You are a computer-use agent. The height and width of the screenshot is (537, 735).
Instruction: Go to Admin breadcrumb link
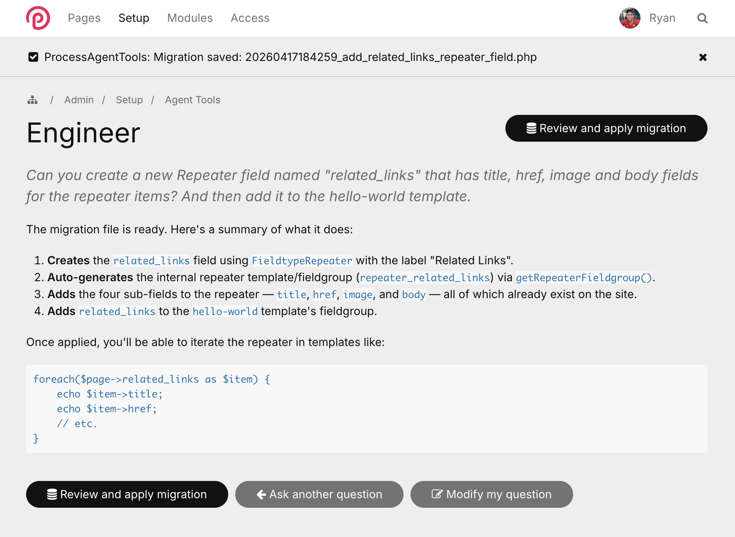[79, 100]
